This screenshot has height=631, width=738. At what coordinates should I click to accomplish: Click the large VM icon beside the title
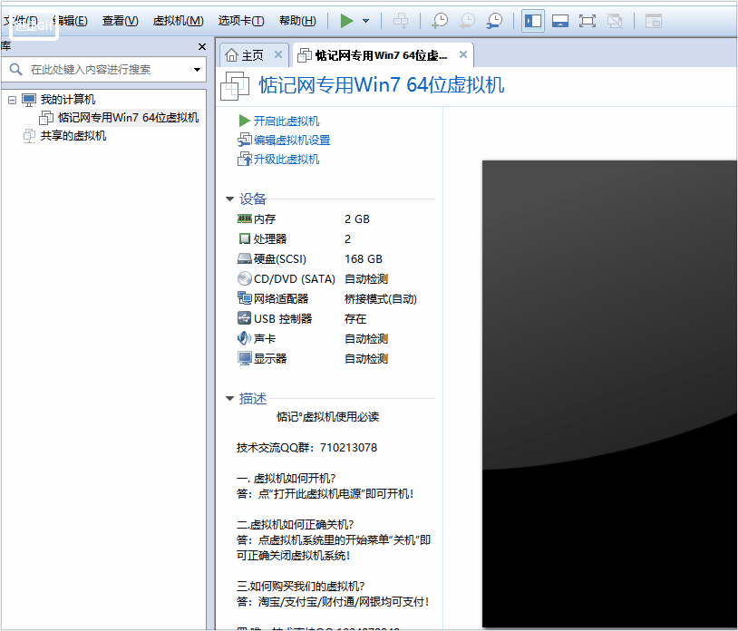coord(235,85)
